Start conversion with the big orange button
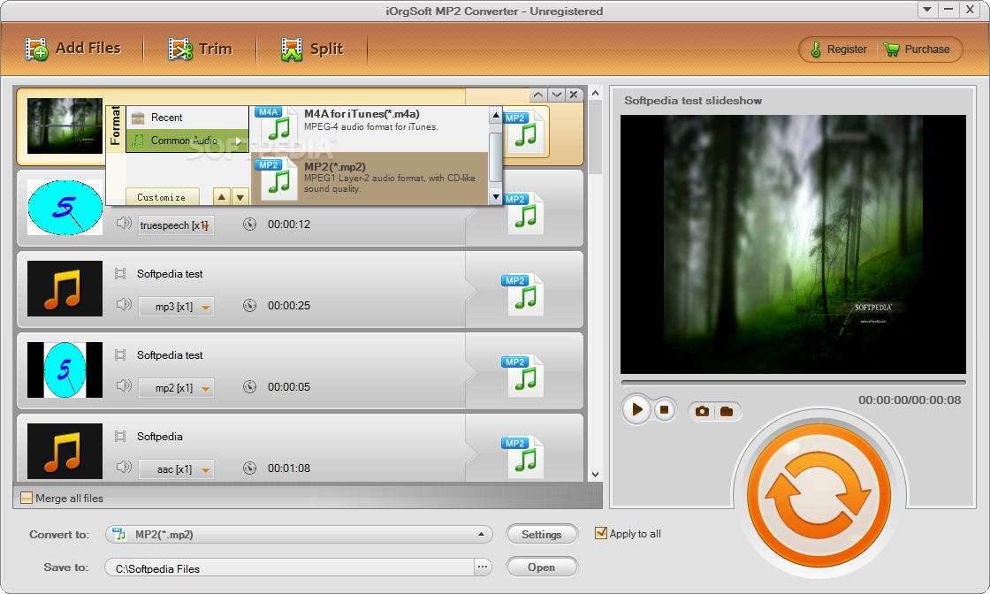990x594 pixels. pos(819,494)
